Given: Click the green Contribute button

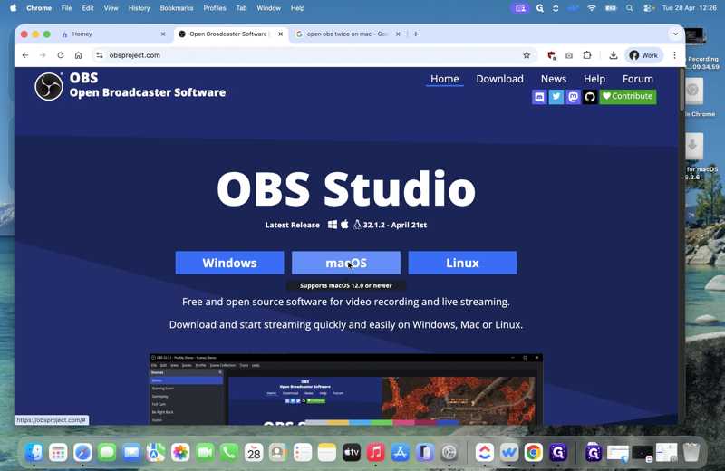Looking at the screenshot, I should pos(627,97).
